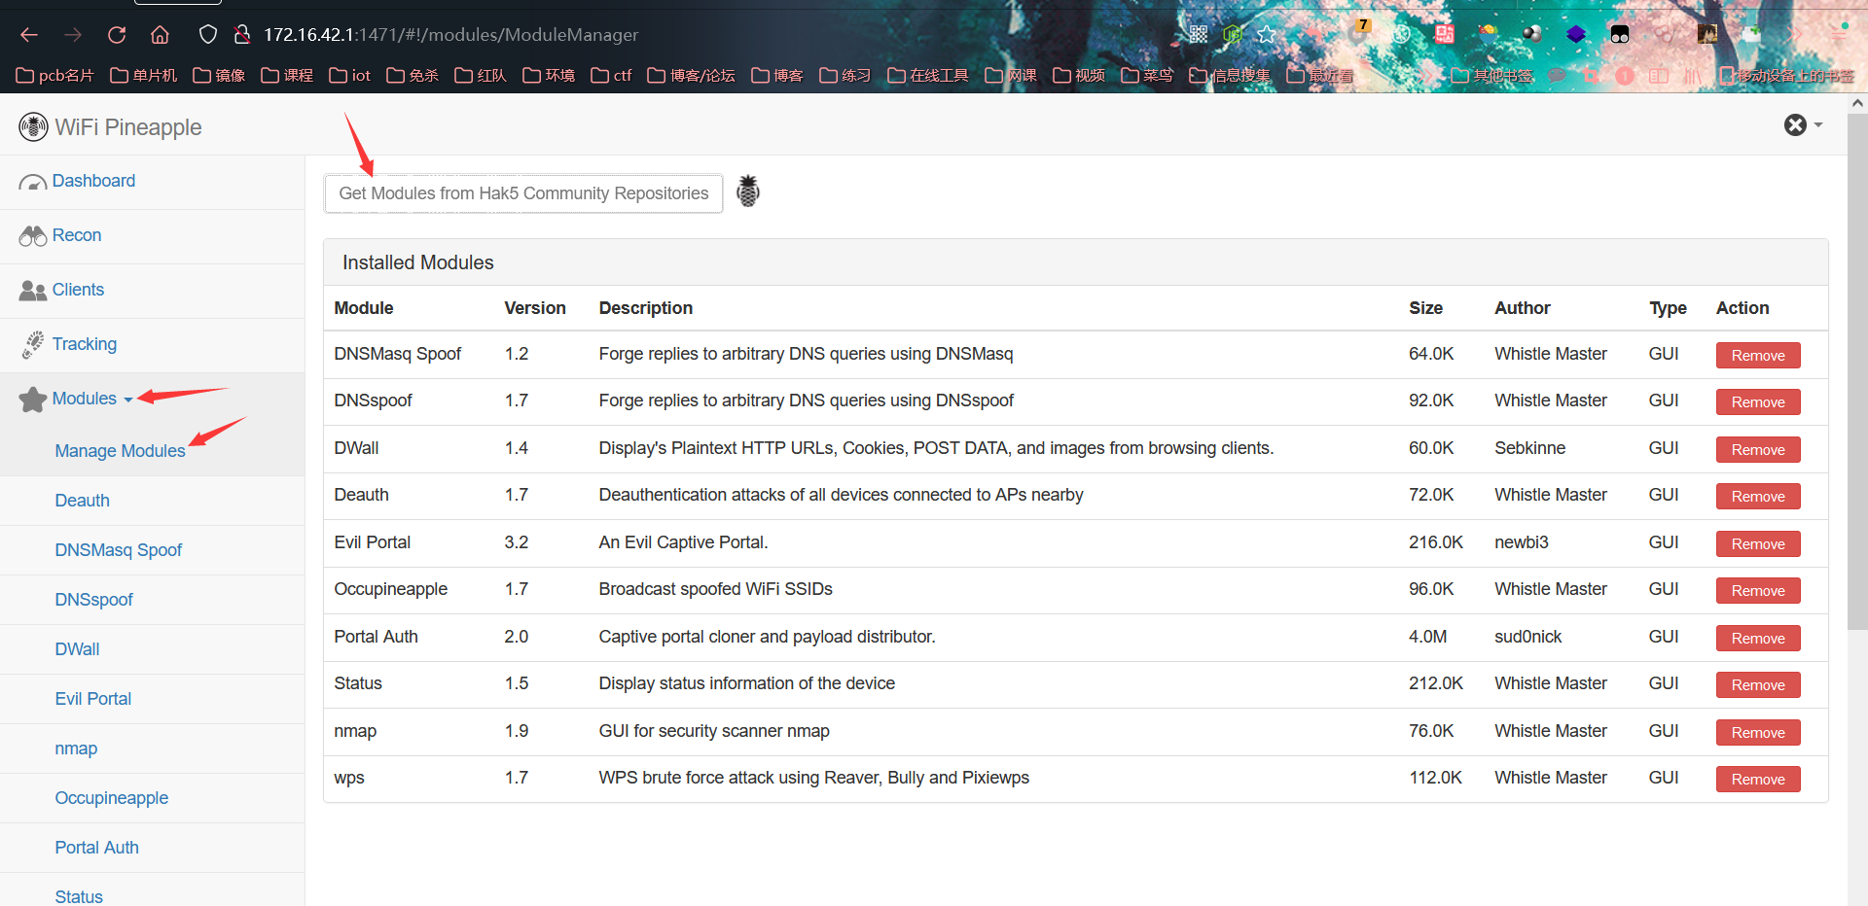Viewport: 1868px width, 906px height.
Task: Click the Recon binoculars icon
Action: tap(32, 236)
